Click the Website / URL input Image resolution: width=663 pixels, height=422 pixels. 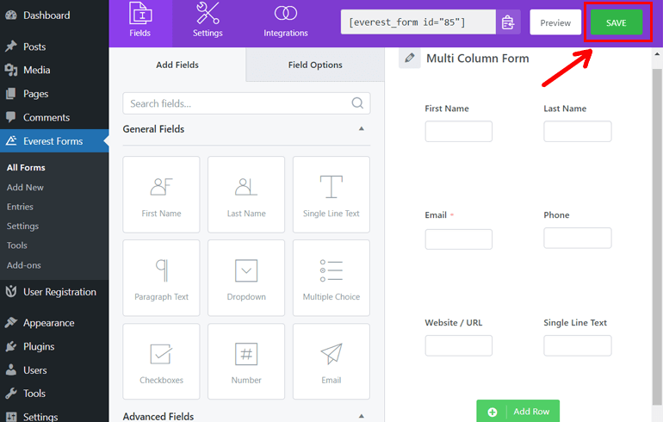pyautogui.click(x=458, y=345)
